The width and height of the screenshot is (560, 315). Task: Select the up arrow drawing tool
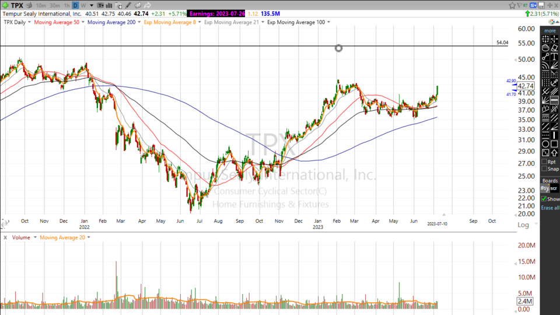point(554,152)
